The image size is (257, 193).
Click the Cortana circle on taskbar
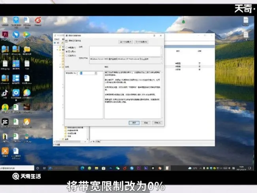tap(38, 168)
